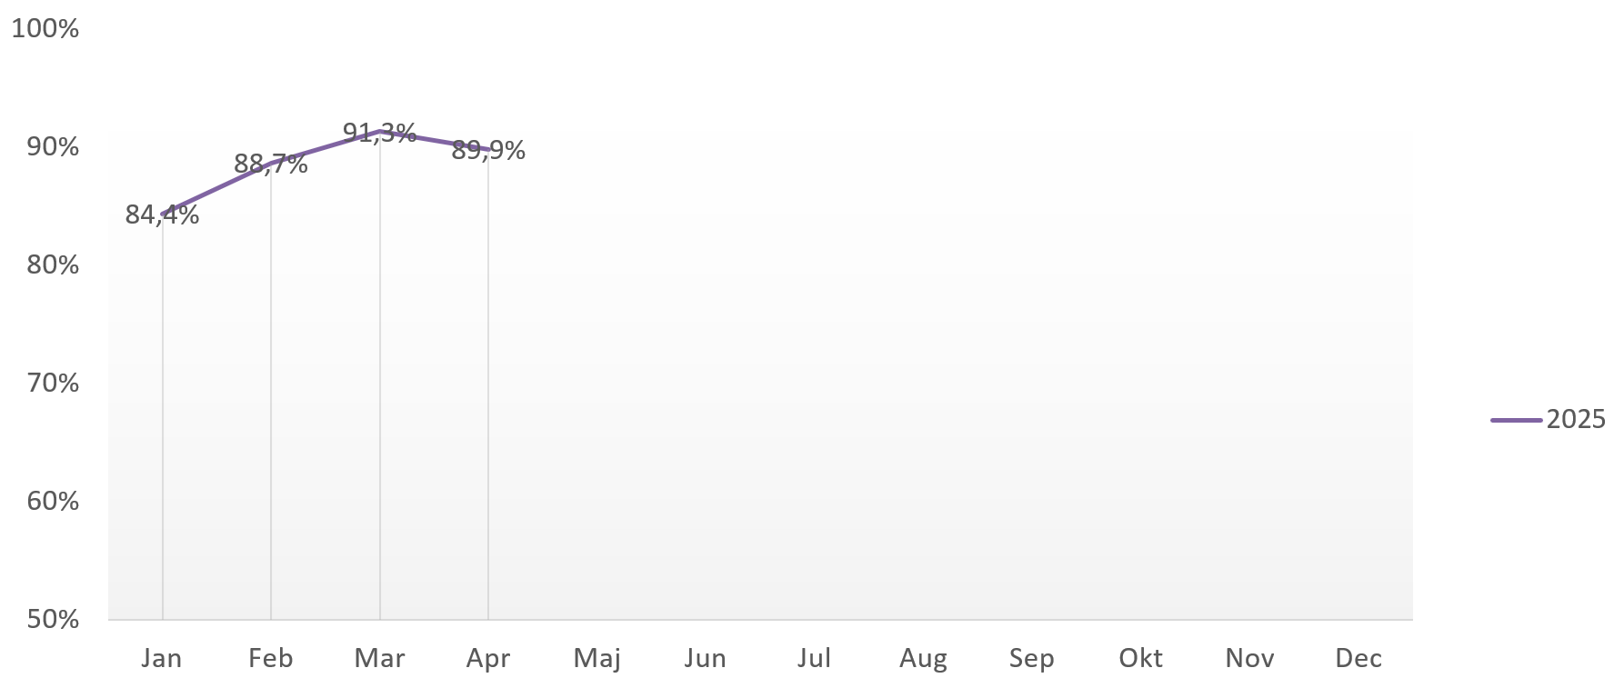
Task: Select the 89,9% data label
Action: coord(488,150)
